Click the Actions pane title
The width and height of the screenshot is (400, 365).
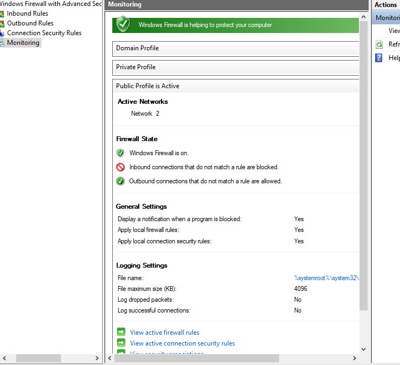[385, 5]
